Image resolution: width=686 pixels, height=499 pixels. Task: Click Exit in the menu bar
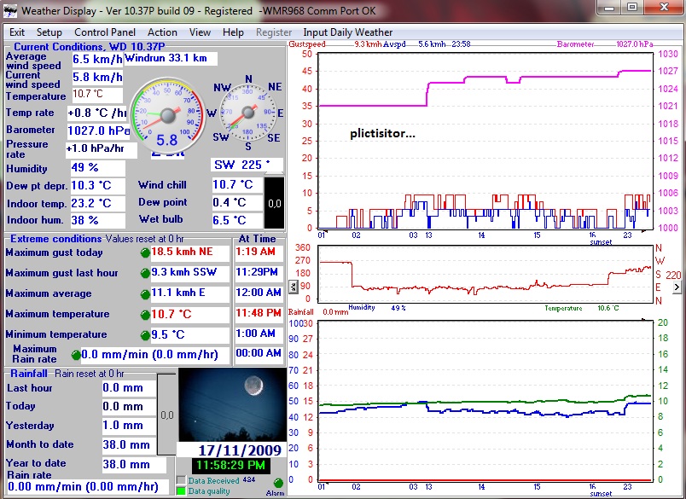pos(16,32)
